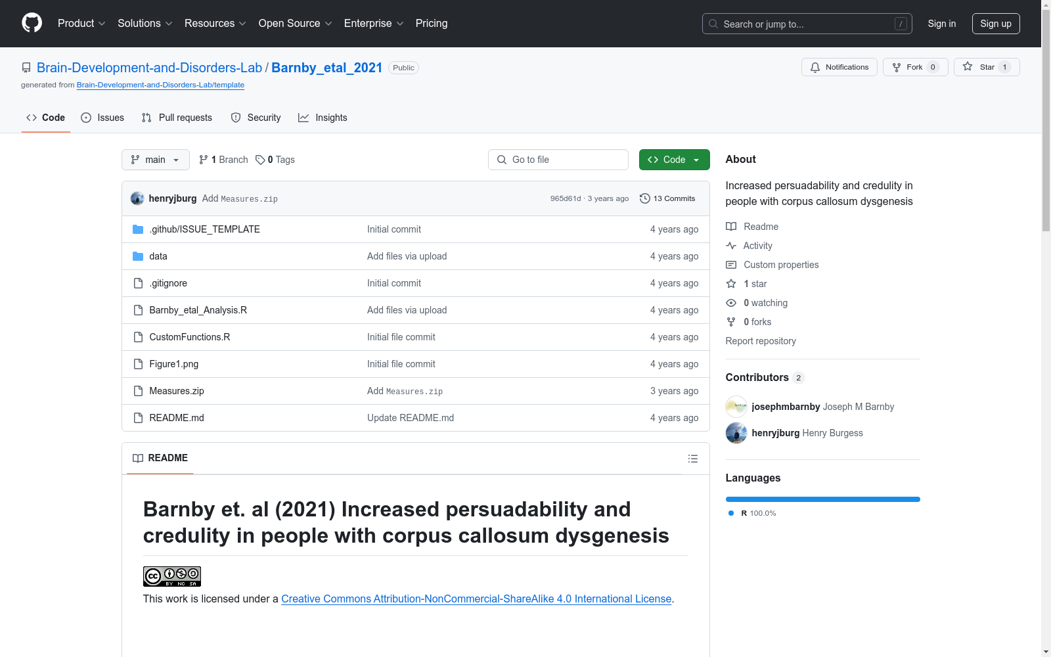Click the Activity pulse icon
Screen dimensions: 1051x657
coord(731,246)
